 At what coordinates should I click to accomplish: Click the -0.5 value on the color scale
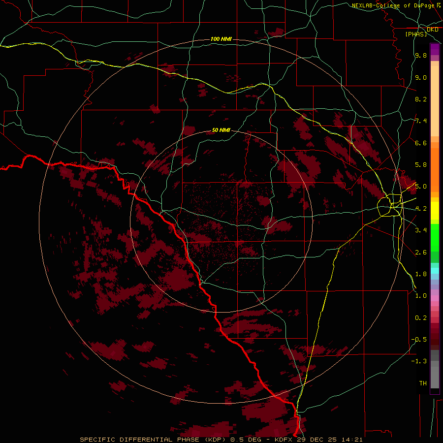(x=419, y=340)
